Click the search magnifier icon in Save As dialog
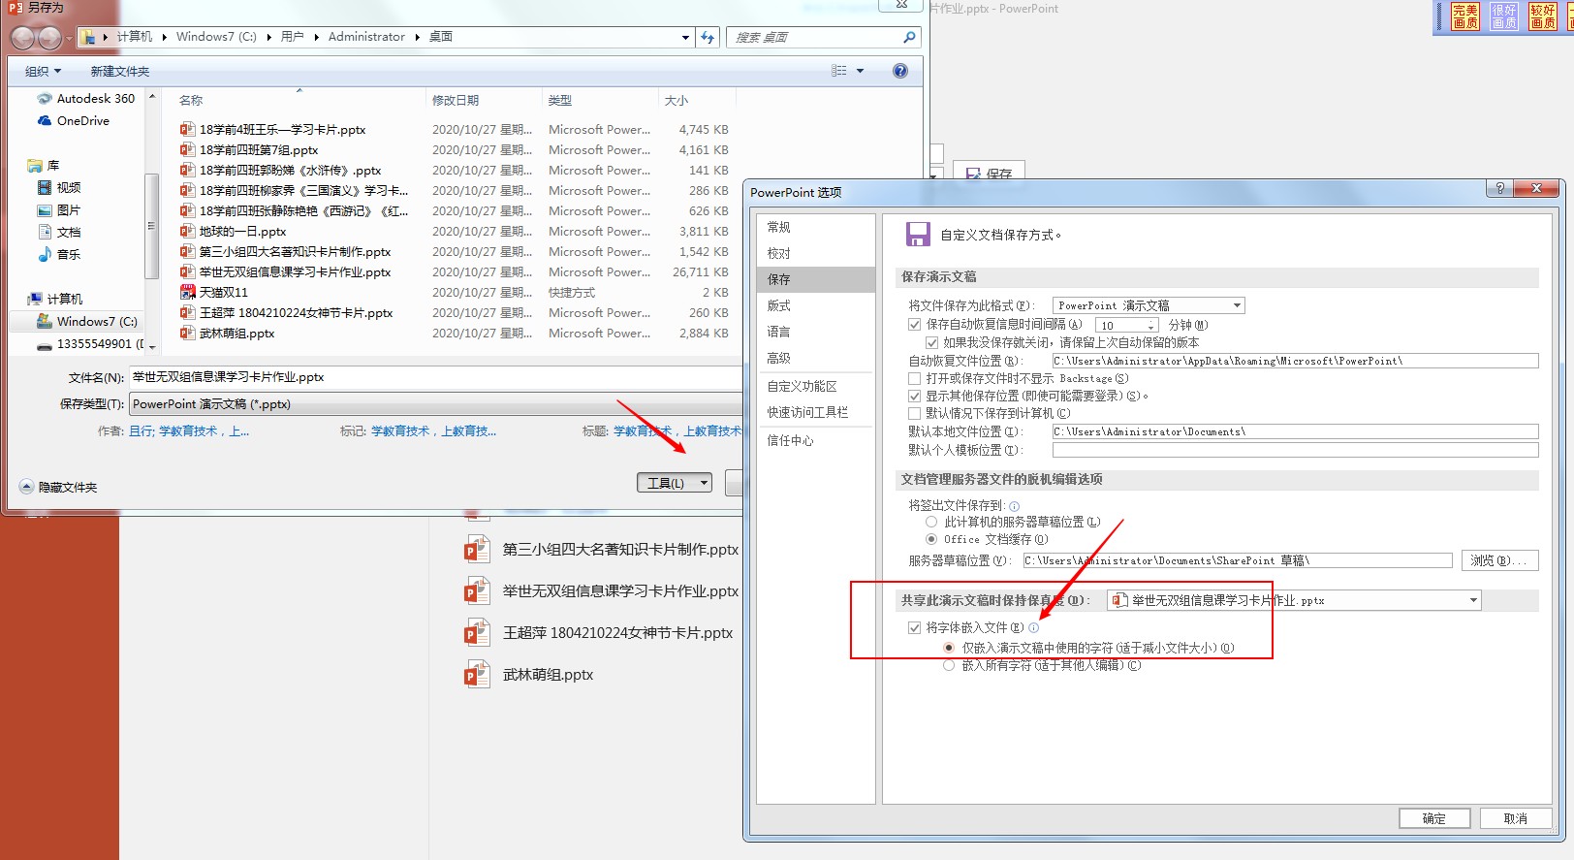 [x=908, y=37]
